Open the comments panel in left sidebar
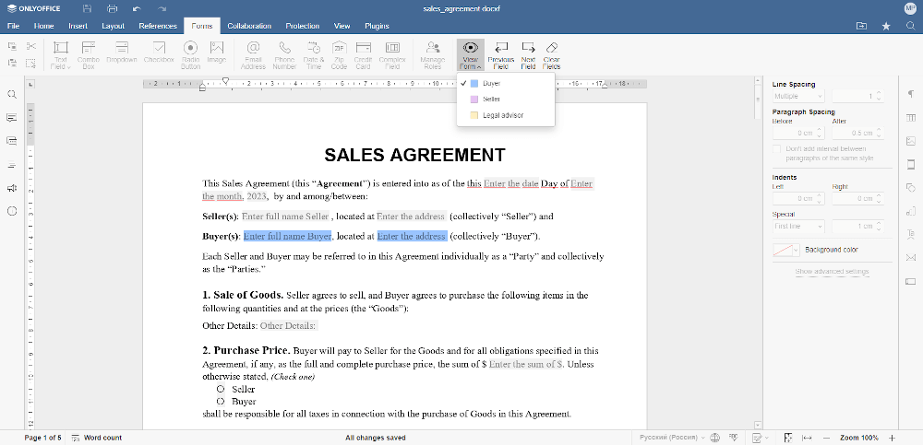This screenshot has height=445, width=923. (12, 118)
